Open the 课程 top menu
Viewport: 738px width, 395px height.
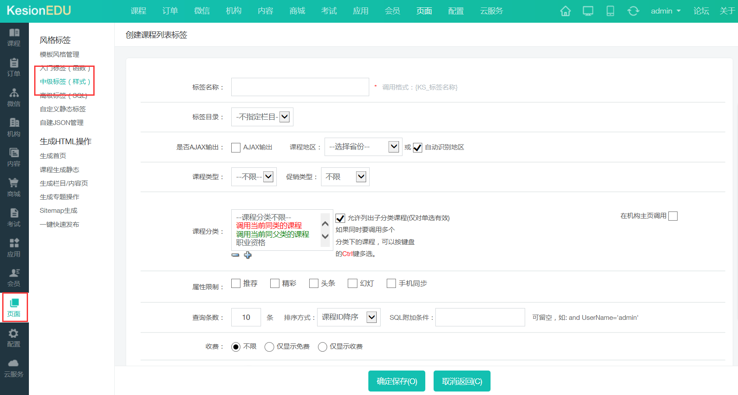click(x=138, y=11)
